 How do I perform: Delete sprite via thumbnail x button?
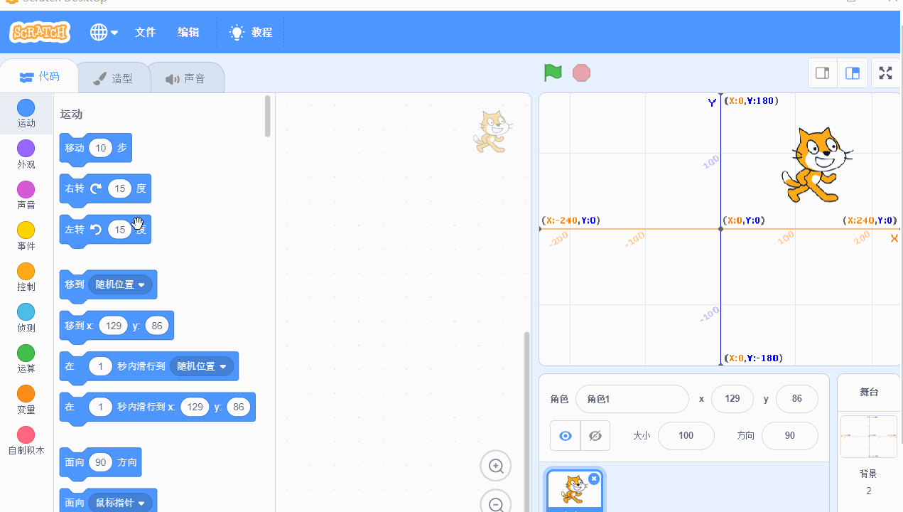click(594, 479)
